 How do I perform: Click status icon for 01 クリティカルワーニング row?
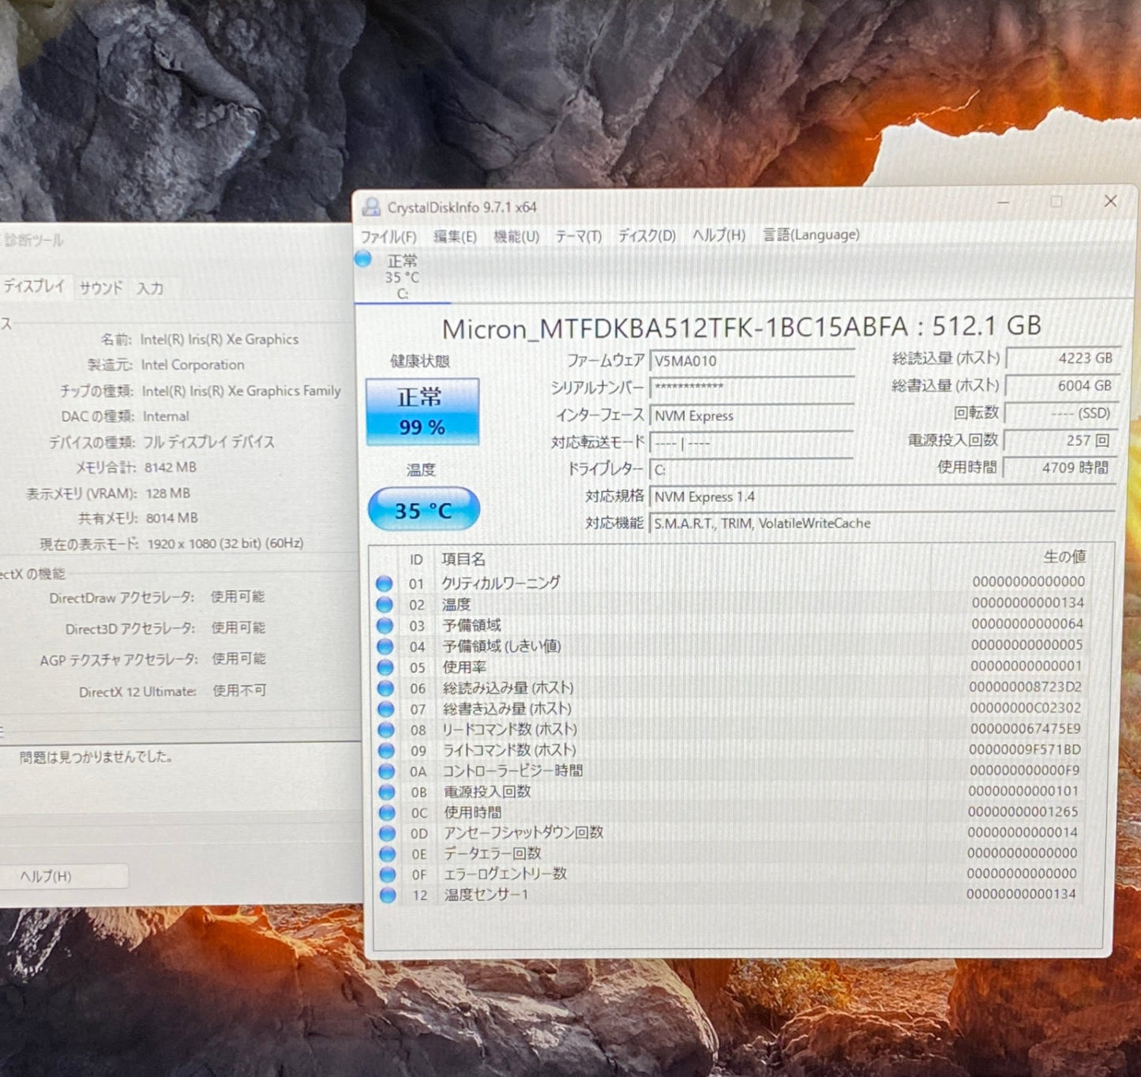(x=384, y=584)
